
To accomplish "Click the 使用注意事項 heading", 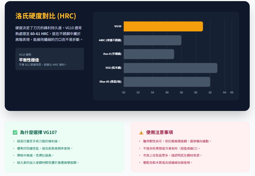I will tap(159, 133).
